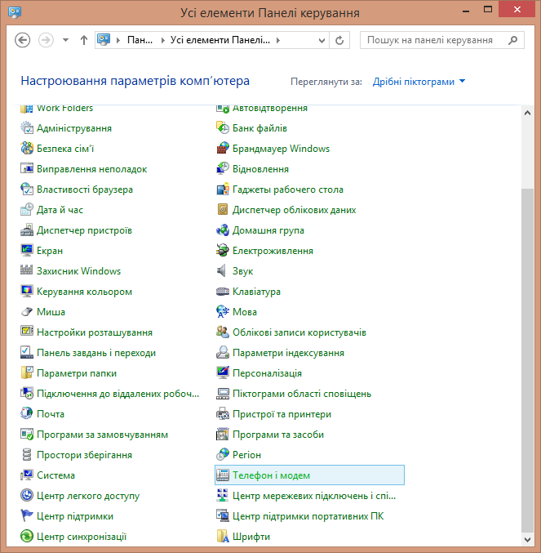Click the Back navigation button
541x553 pixels.
coord(23,40)
